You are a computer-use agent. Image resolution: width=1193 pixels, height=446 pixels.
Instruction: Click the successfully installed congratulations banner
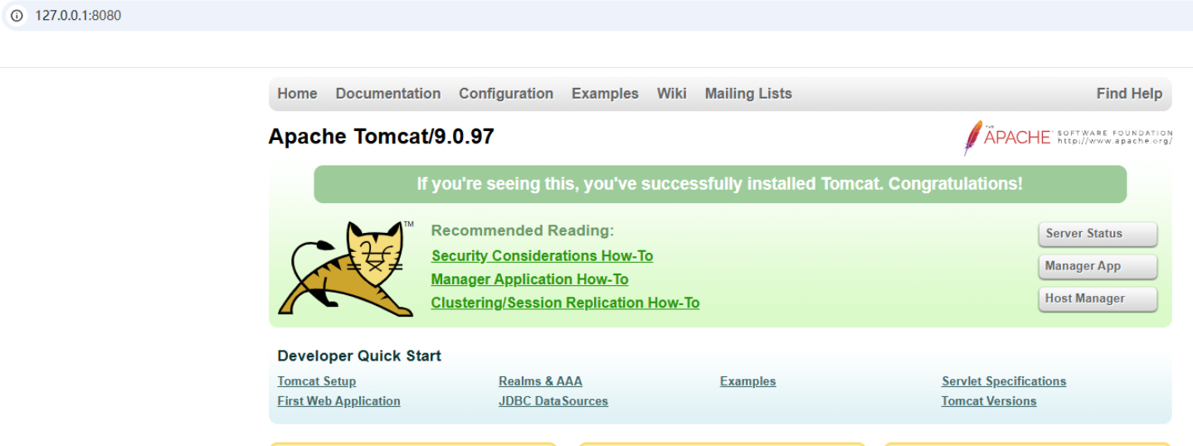(x=720, y=184)
